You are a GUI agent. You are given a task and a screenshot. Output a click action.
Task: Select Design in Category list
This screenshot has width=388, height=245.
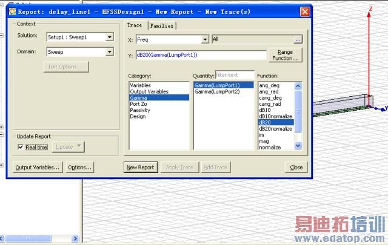159,116
